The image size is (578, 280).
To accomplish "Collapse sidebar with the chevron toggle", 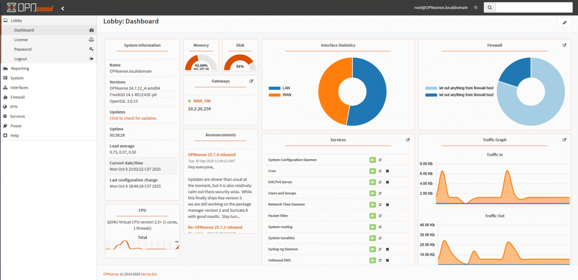I will click(63, 8).
